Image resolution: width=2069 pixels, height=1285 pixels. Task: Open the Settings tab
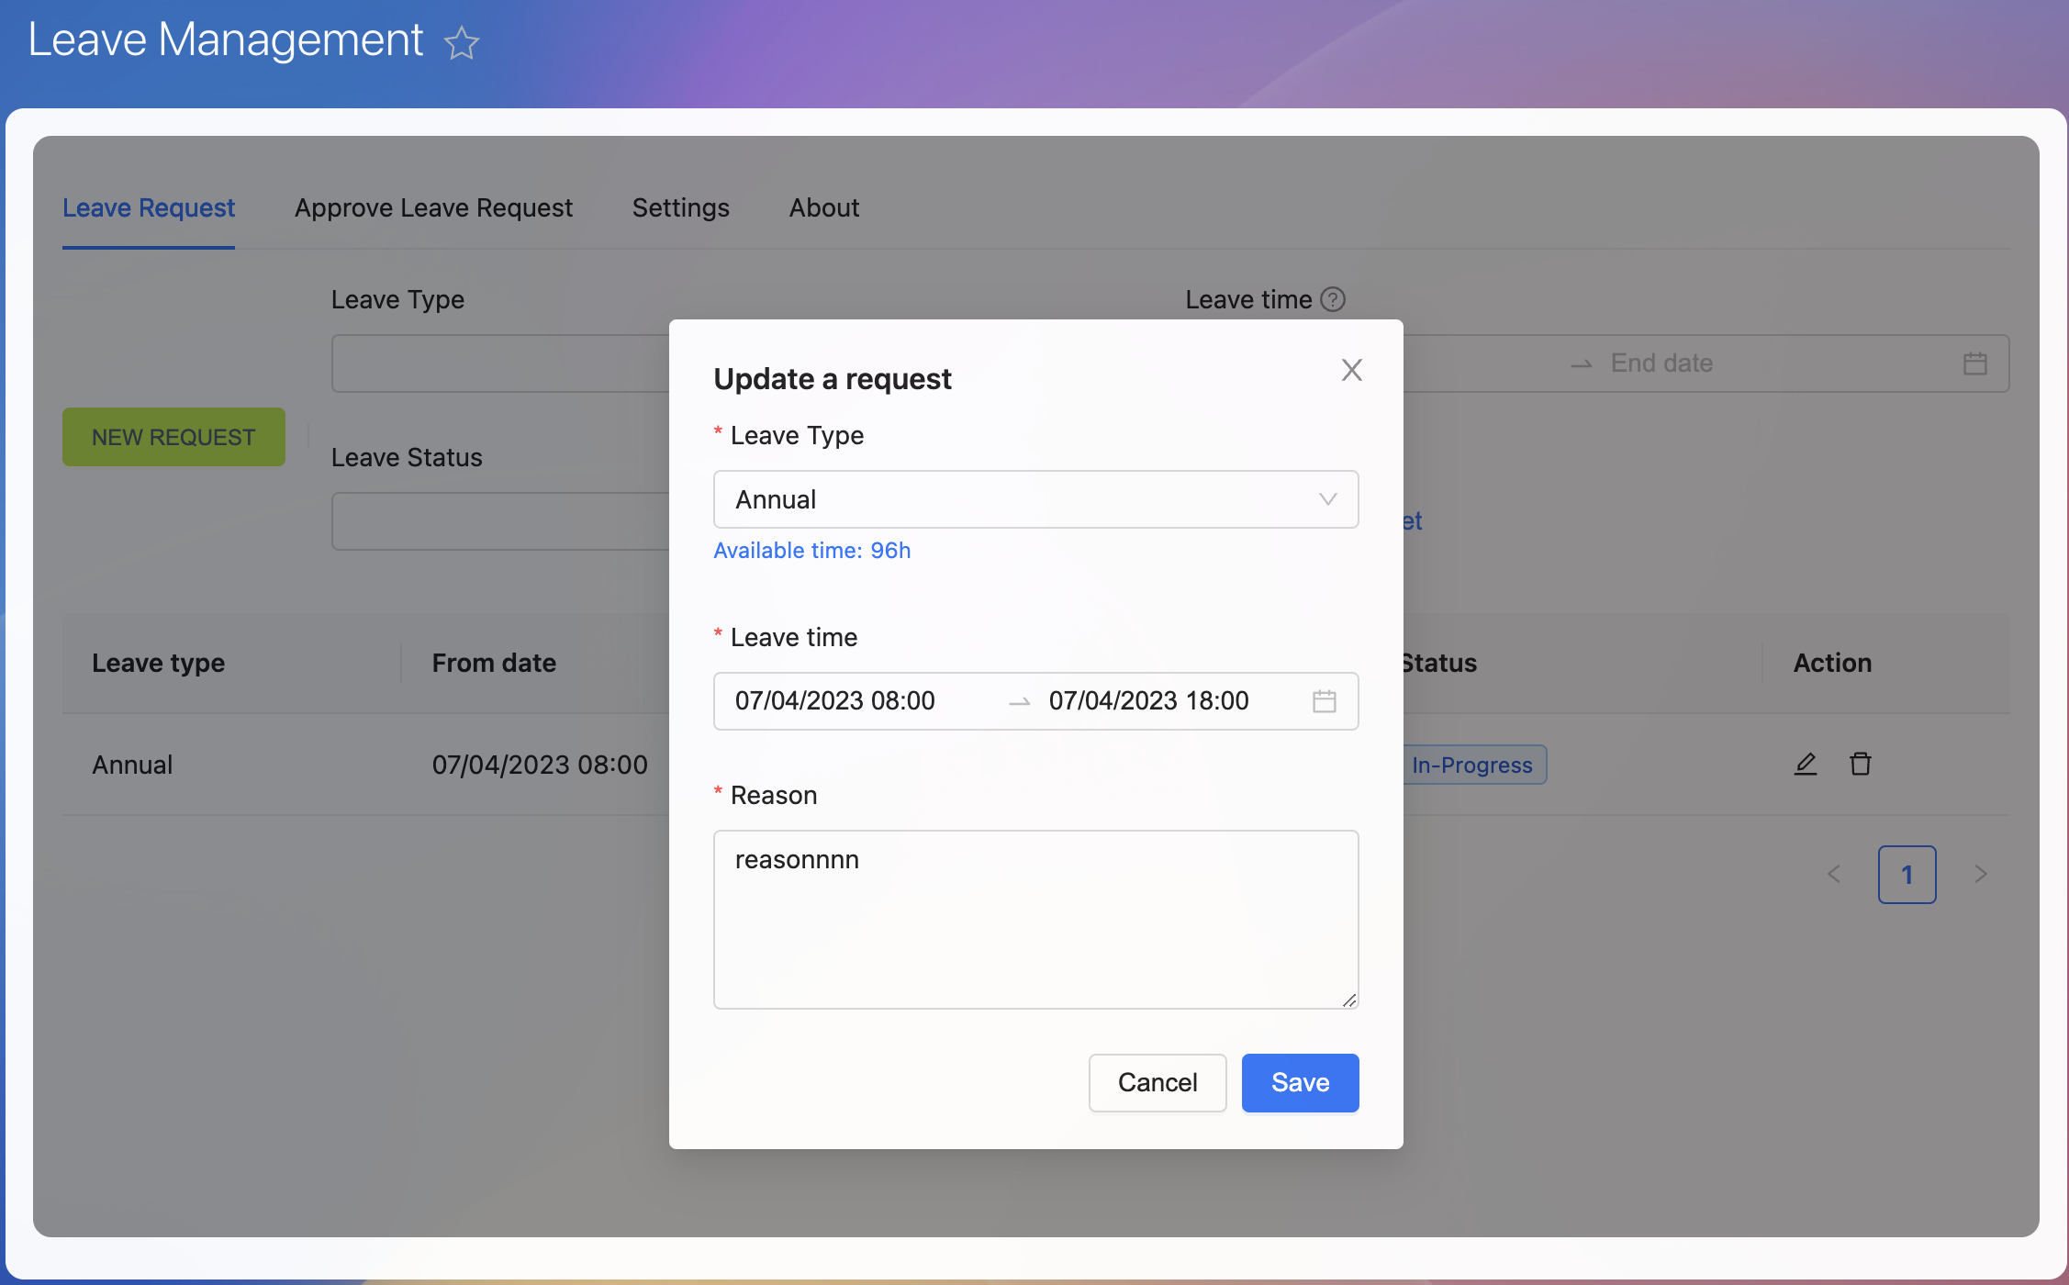680,208
